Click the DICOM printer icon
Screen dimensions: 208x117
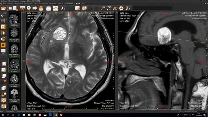[x=48, y=8]
